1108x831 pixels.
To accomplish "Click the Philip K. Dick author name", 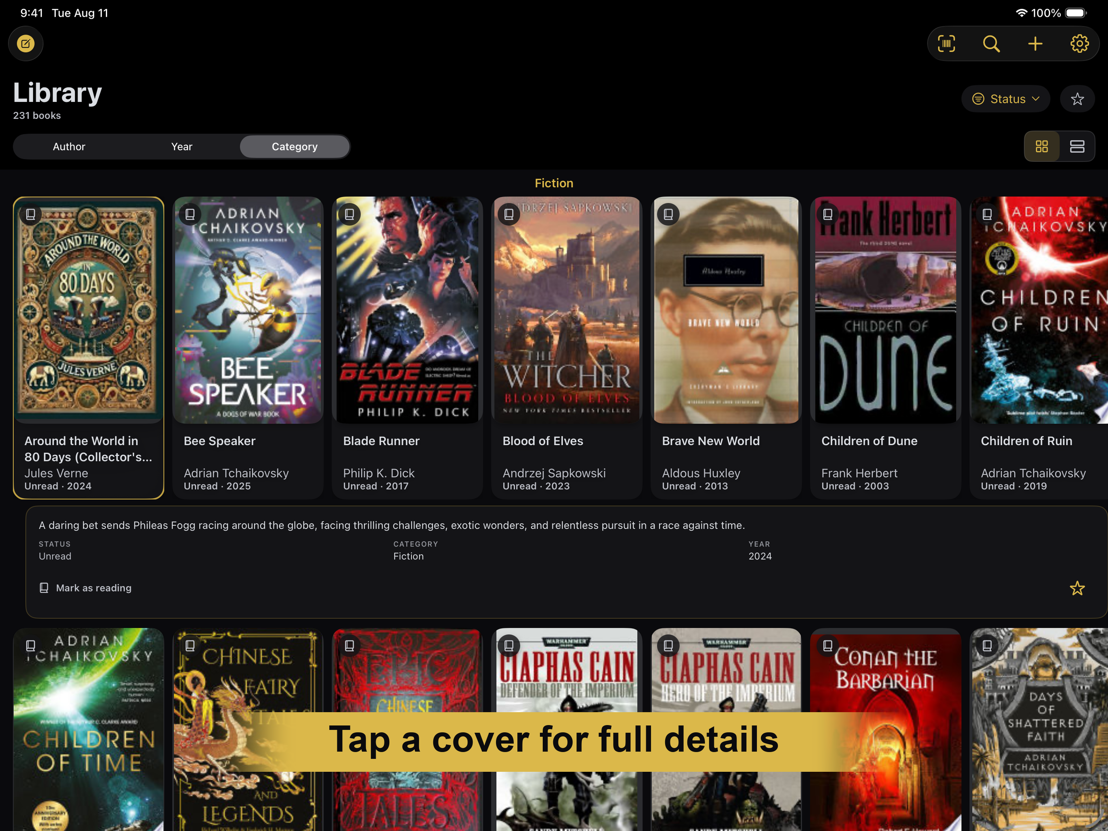I will [x=379, y=473].
